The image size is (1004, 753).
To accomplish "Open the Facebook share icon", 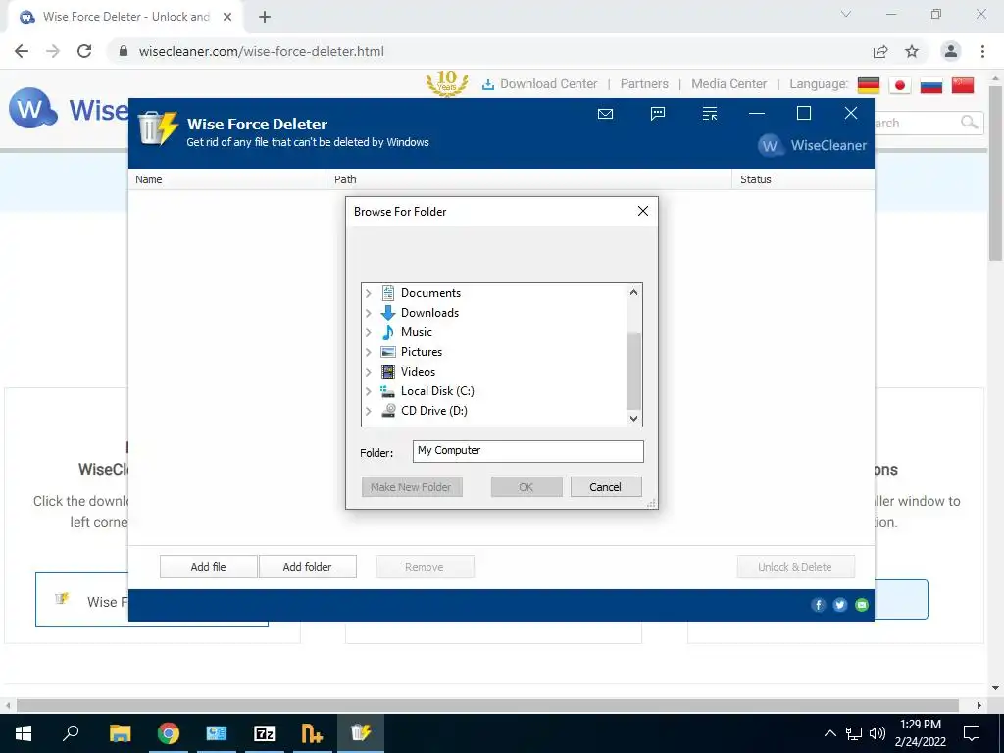I will pyautogui.click(x=818, y=605).
